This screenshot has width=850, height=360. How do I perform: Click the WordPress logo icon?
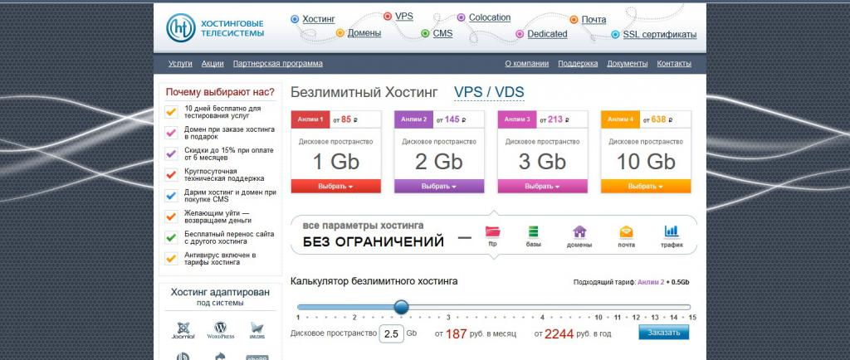tap(220, 329)
